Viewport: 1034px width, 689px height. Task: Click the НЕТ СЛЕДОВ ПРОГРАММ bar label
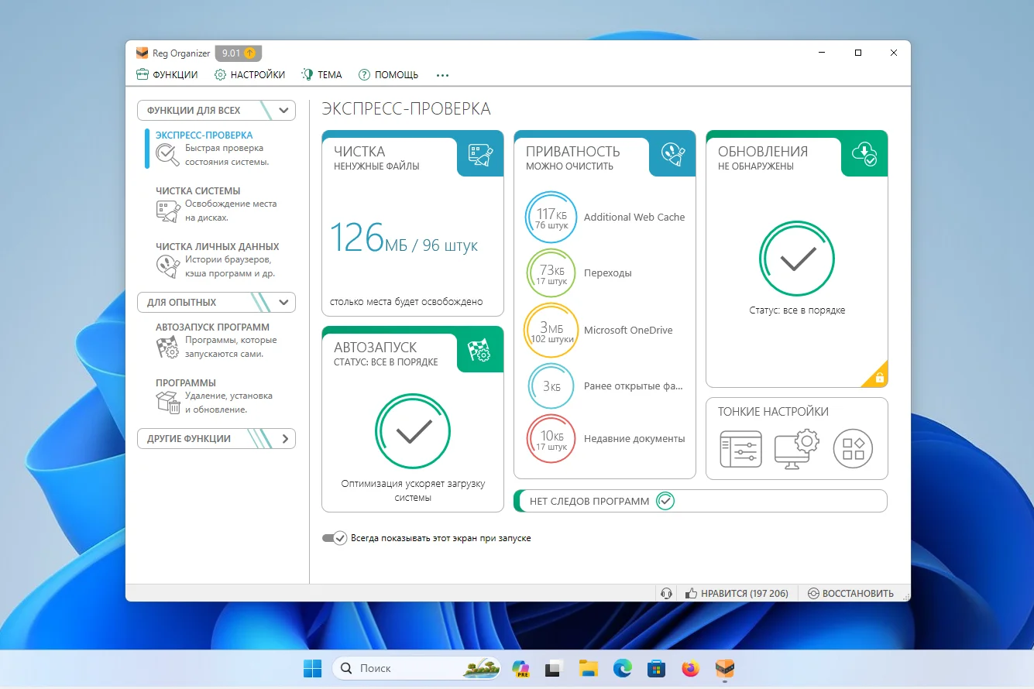click(x=589, y=501)
